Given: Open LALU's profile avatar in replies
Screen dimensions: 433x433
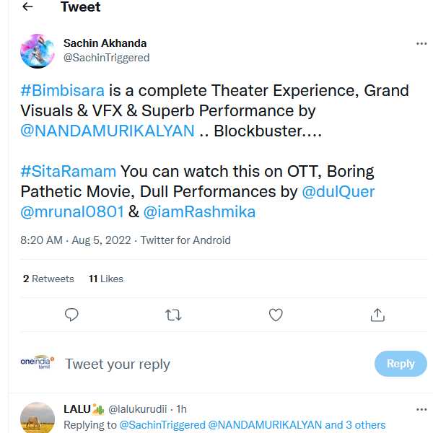Looking at the screenshot, I should (x=38, y=419).
